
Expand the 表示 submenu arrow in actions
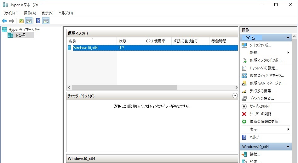pyautogui.click(x=288, y=129)
